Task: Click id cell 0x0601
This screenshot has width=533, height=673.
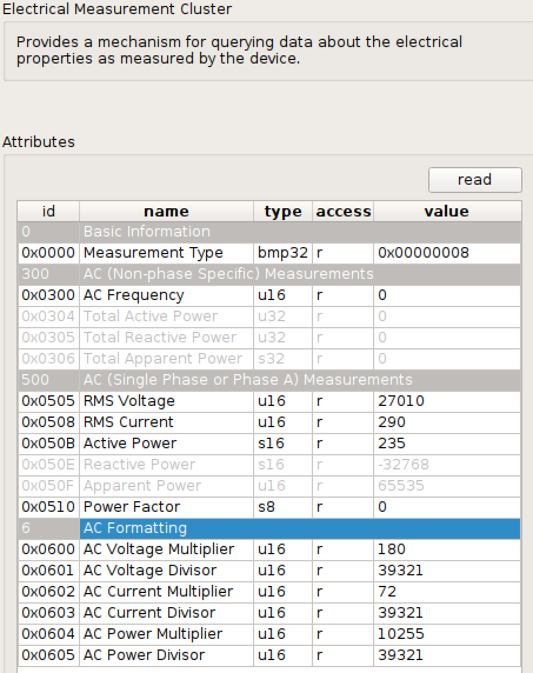Action: coord(48,571)
